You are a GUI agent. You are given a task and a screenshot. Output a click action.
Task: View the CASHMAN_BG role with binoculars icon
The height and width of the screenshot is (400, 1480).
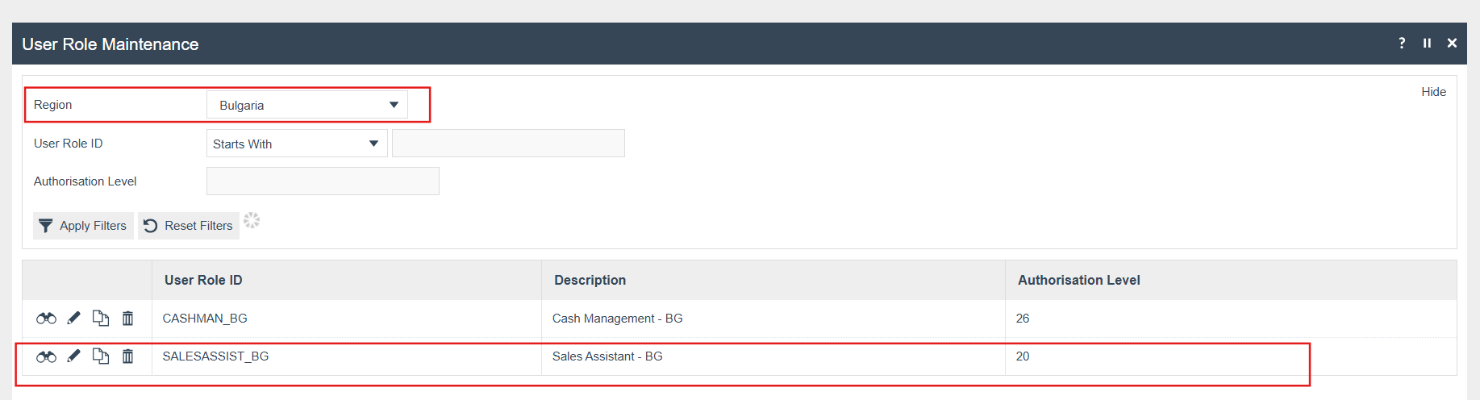pyautogui.click(x=46, y=319)
